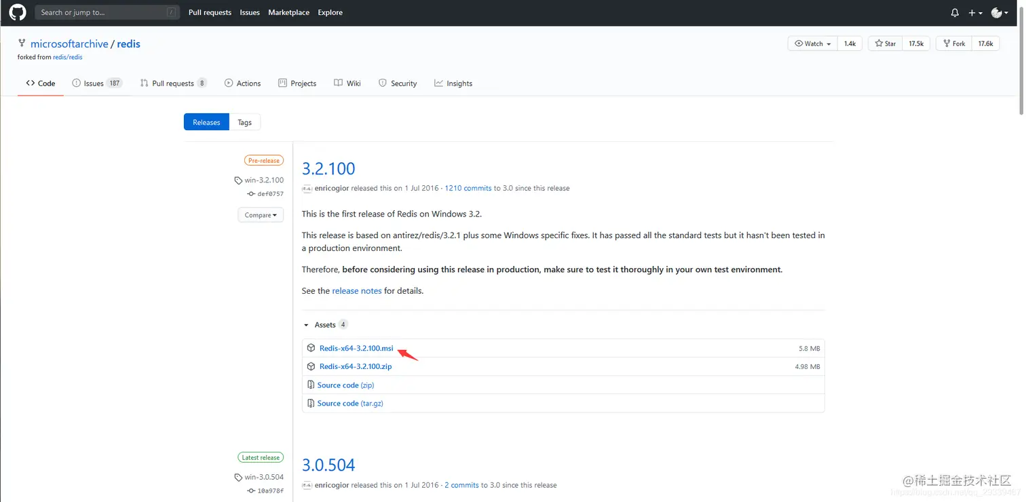Click the package icon beside Redis-x64-3.2.100.zip
This screenshot has height=502, width=1026.
coord(311,366)
